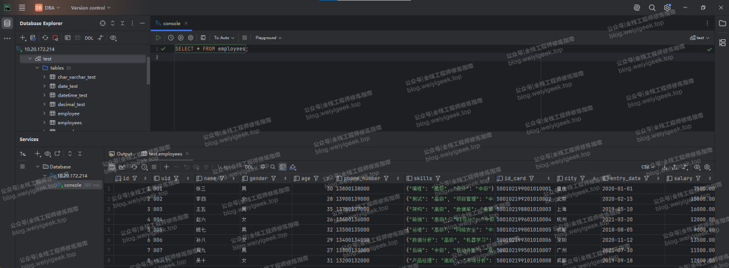Run the SQL query with Execute button
The height and width of the screenshot is (268, 729).
pos(159,38)
